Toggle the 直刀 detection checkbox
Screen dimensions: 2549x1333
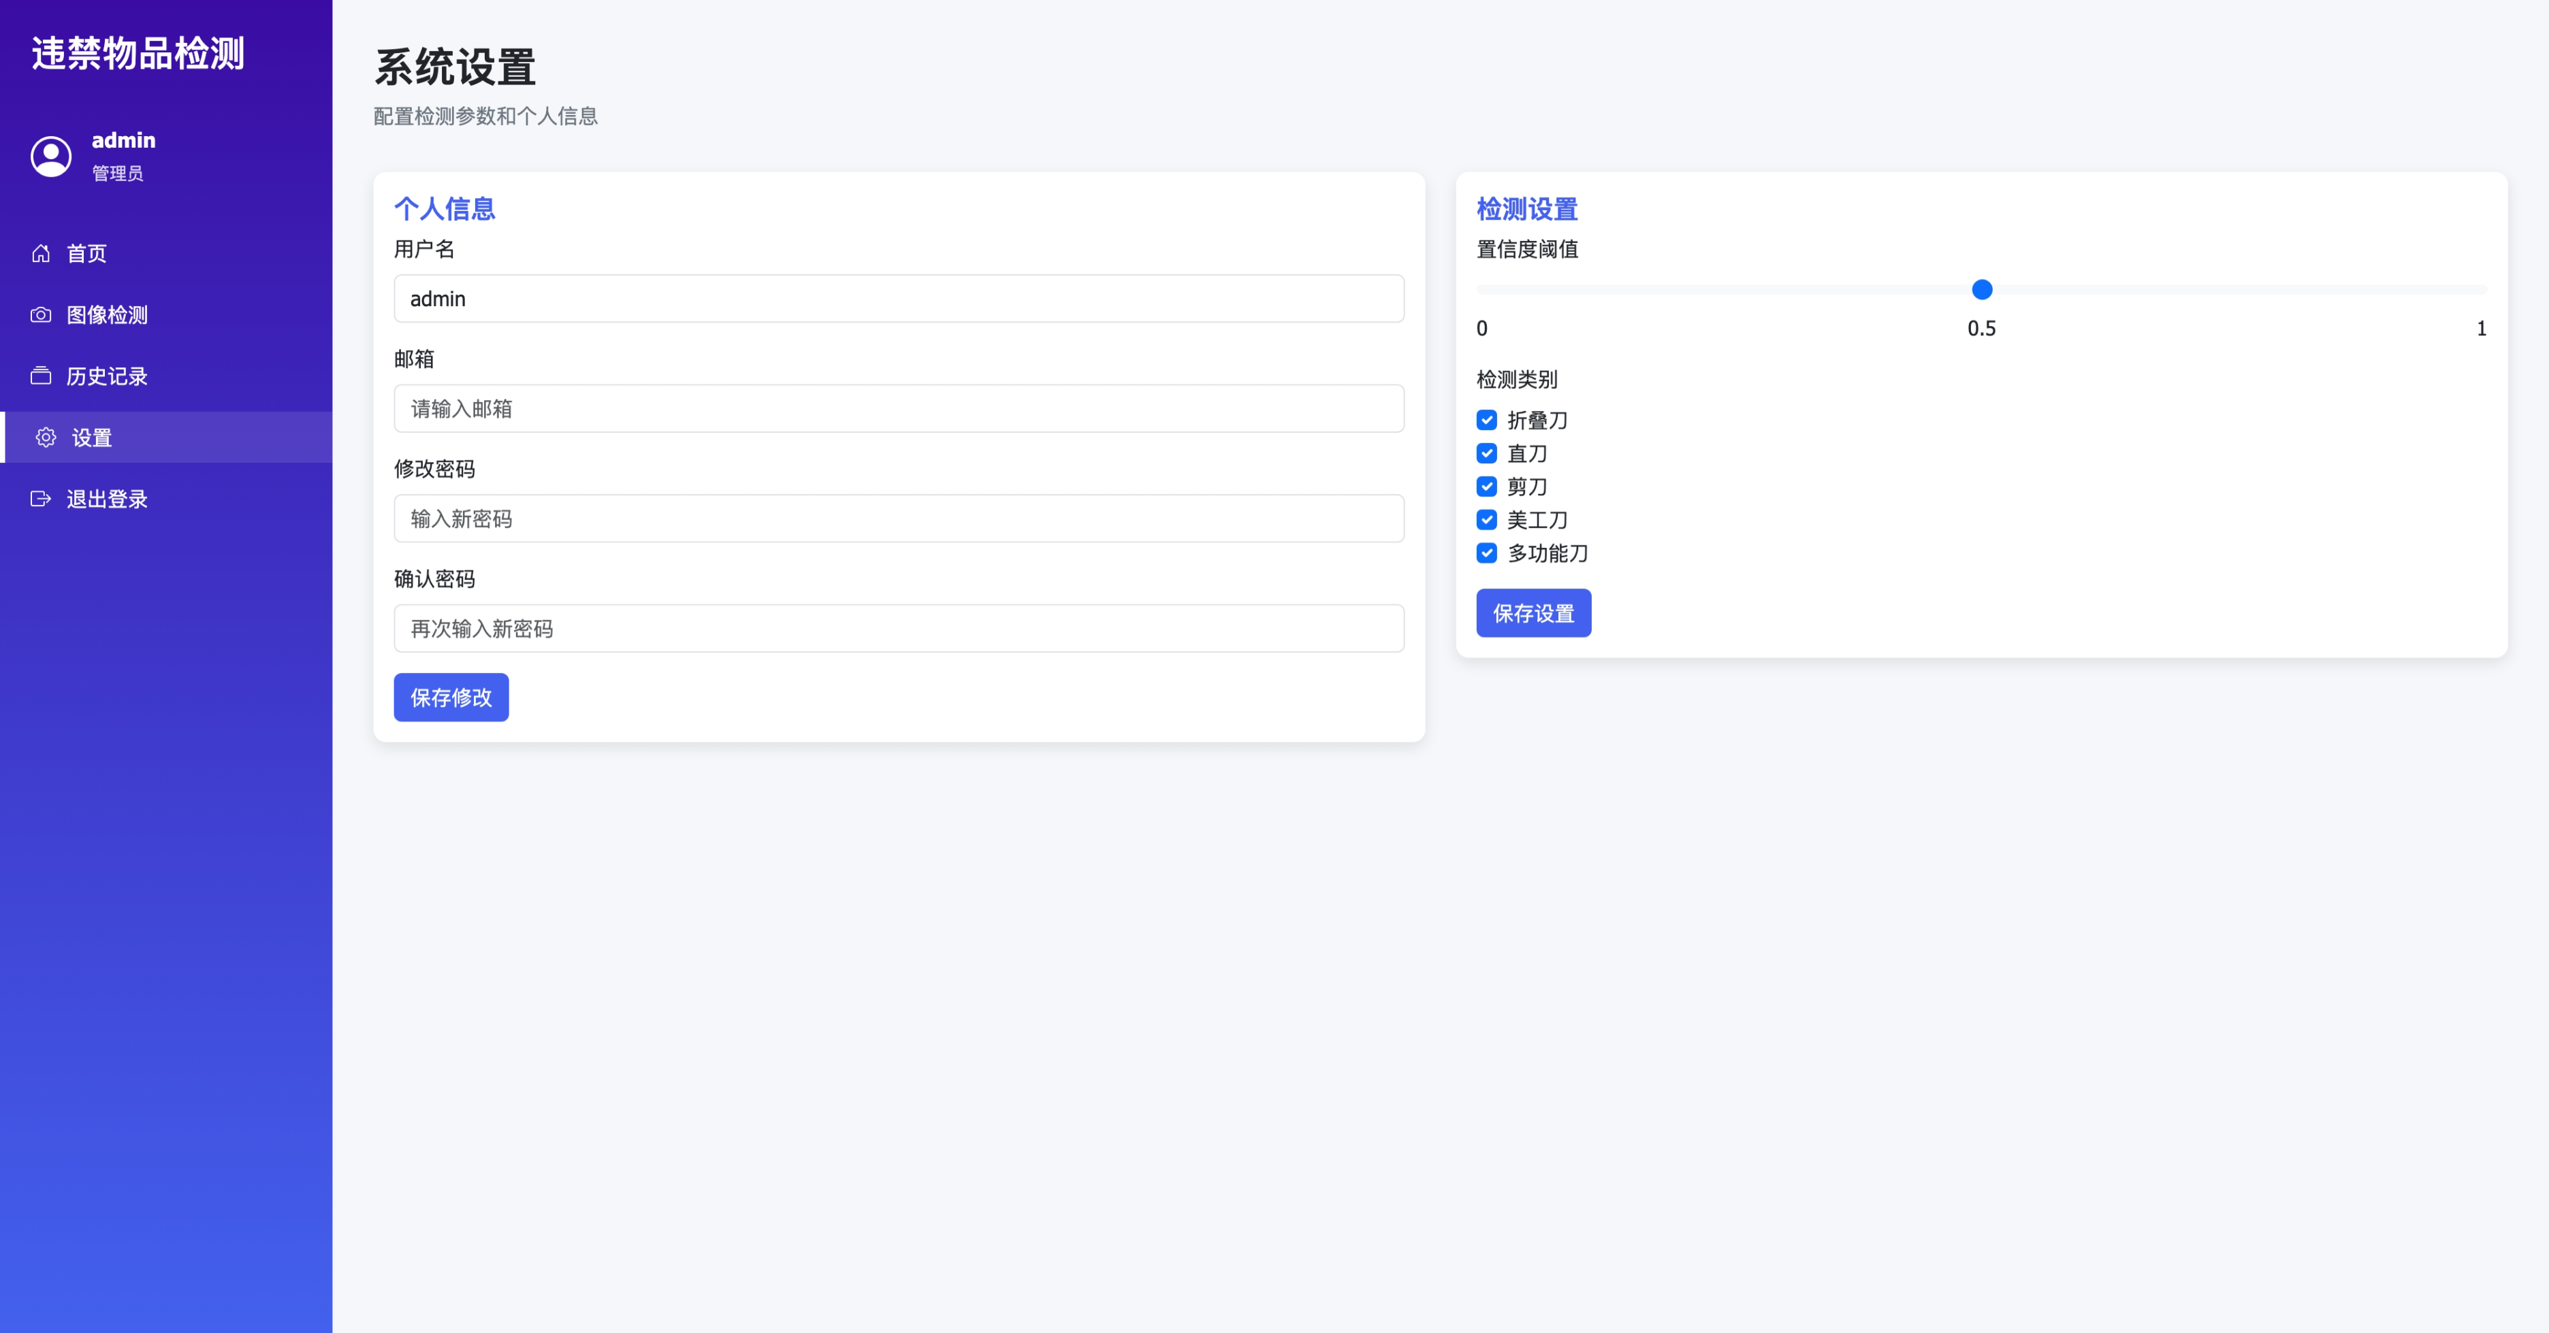tap(1486, 454)
